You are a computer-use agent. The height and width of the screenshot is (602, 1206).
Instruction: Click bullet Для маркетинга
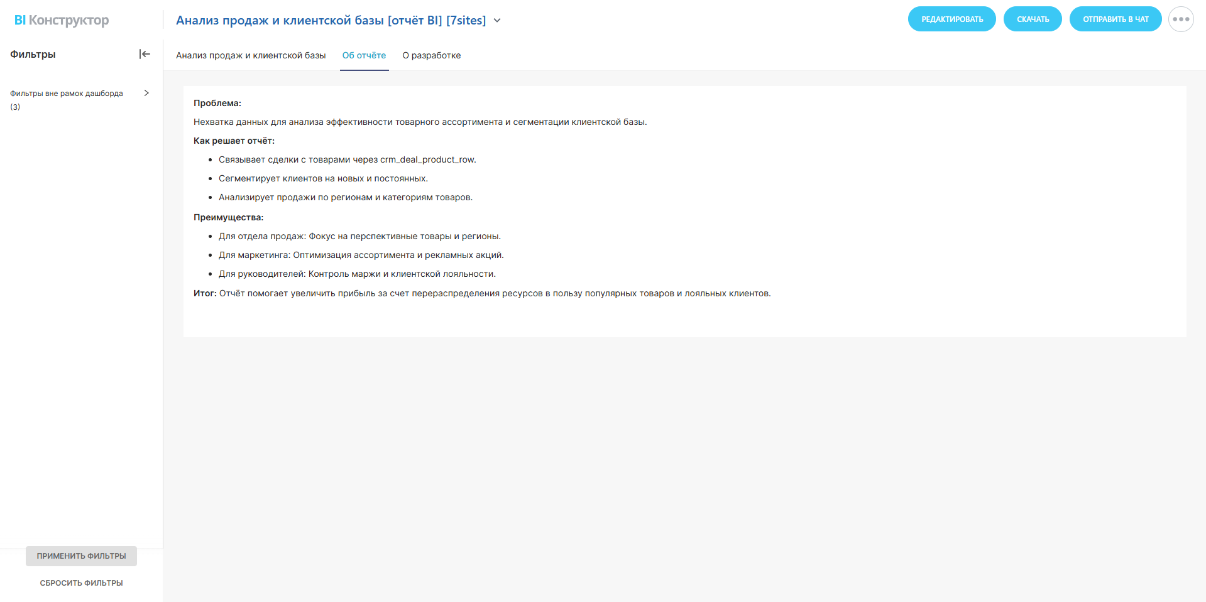click(x=361, y=255)
